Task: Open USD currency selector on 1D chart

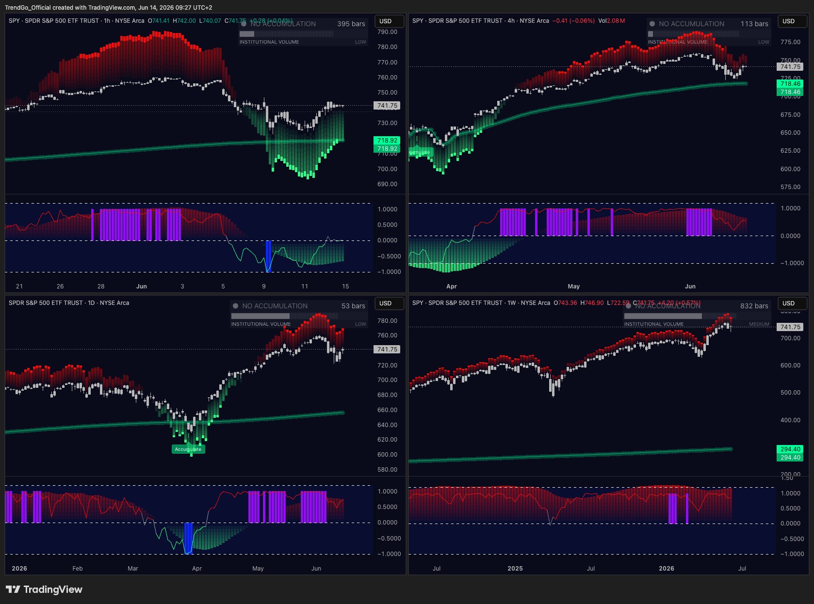Action: pyautogui.click(x=390, y=303)
